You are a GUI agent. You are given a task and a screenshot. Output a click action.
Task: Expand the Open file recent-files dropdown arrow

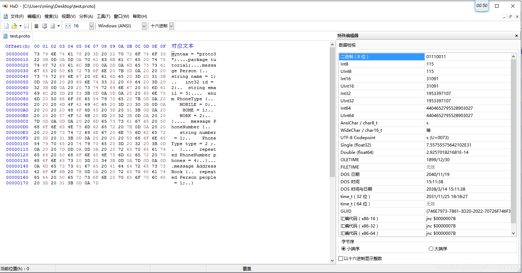click(20, 26)
